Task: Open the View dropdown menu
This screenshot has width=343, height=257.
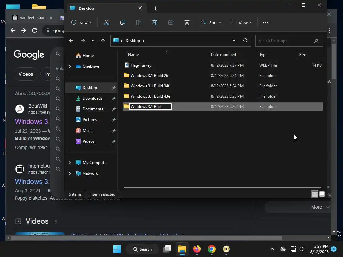Action: pyautogui.click(x=241, y=22)
